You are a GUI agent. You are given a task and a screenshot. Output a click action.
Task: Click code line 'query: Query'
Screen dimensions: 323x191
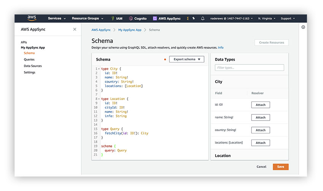116,150
